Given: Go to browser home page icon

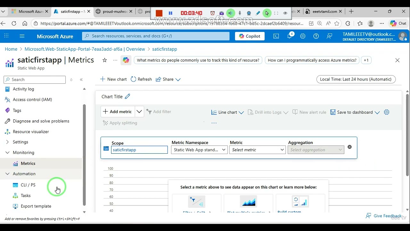Looking at the screenshot, I should [x=25, y=23].
